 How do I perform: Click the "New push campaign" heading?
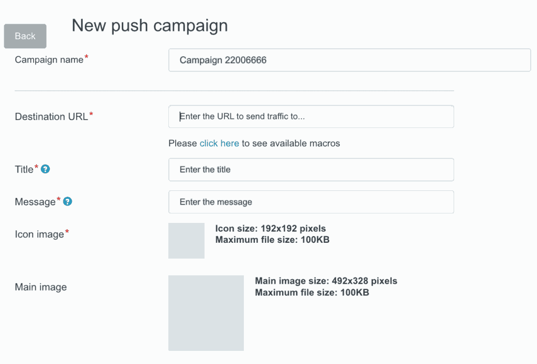tap(149, 25)
